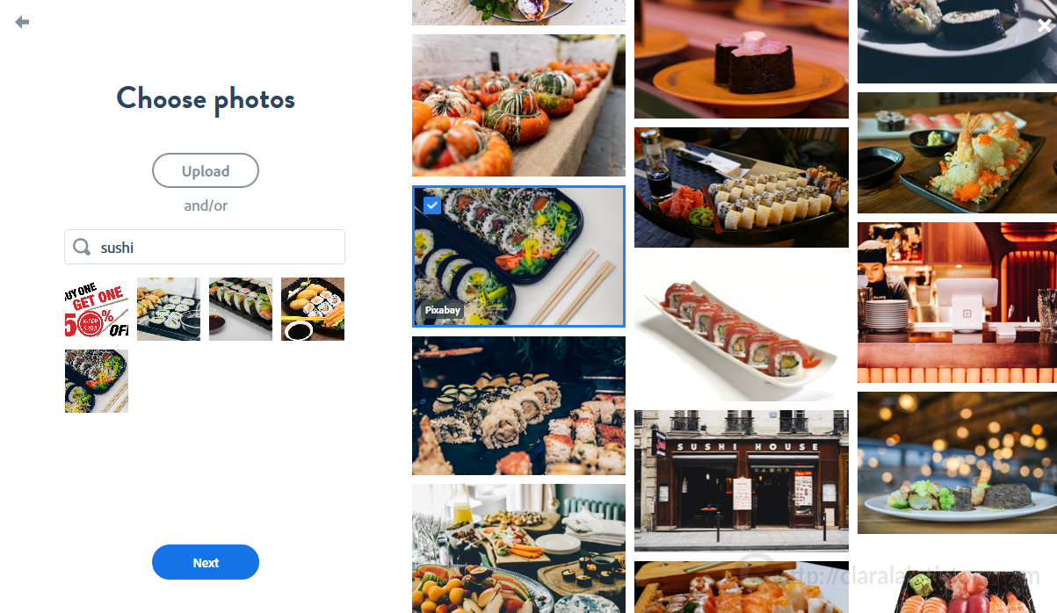
Task: Select the sushi with wasabi dish thumbnail
Action: (313, 309)
